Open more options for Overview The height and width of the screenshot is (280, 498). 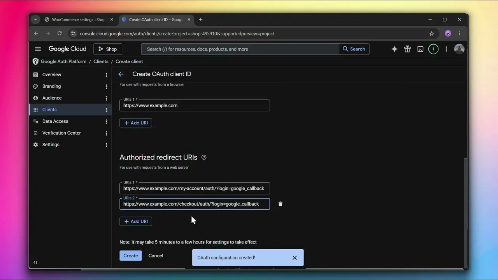click(x=106, y=75)
